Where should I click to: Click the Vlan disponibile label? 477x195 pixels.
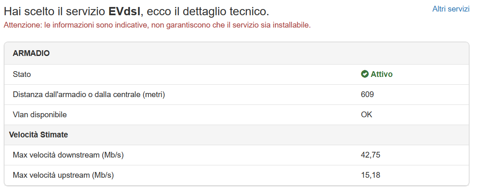[40, 115]
